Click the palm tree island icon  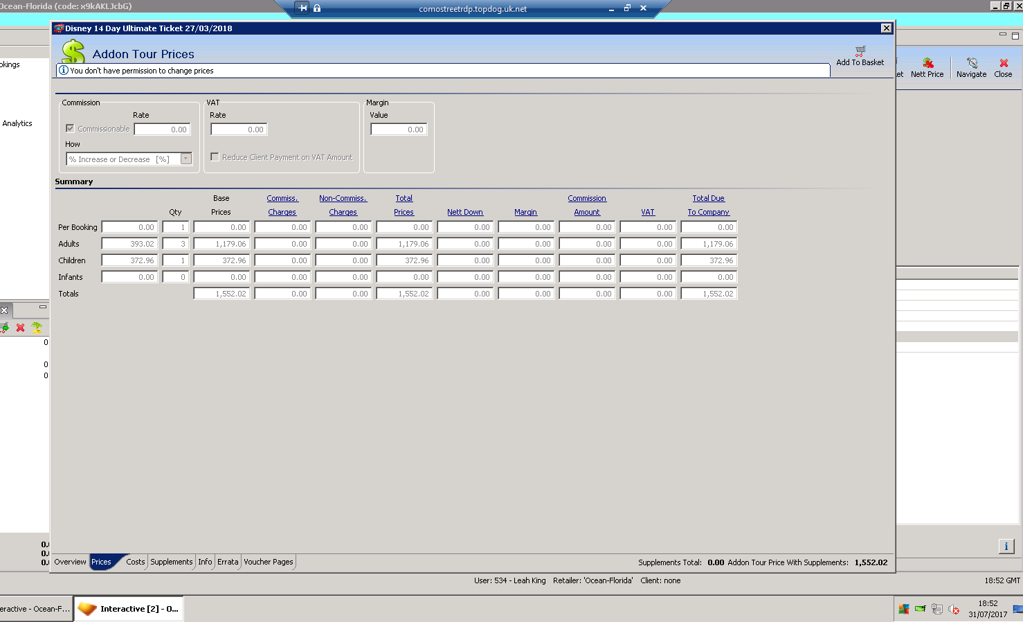click(x=37, y=328)
